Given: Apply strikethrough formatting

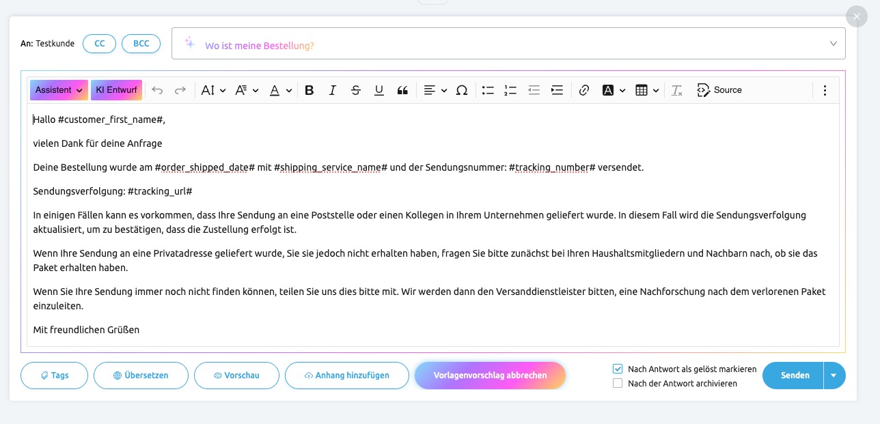Looking at the screenshot, I should point(356,90).
